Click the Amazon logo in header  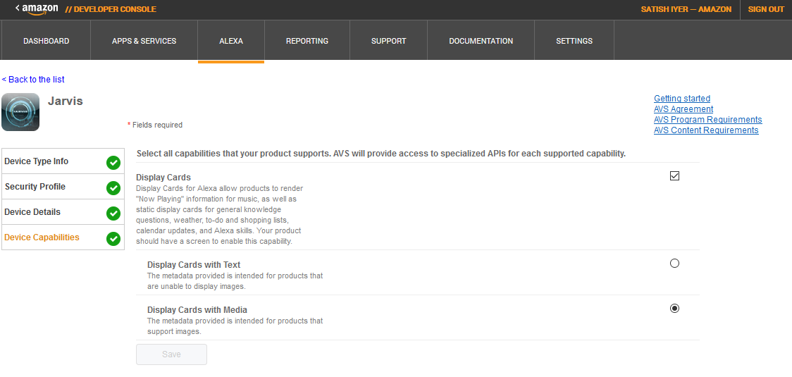(39, 10)
